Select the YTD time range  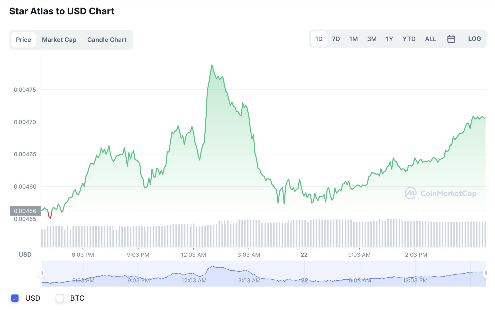point(409,39)
